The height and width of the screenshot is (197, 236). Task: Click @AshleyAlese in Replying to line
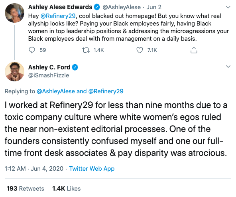click(56, 91)
